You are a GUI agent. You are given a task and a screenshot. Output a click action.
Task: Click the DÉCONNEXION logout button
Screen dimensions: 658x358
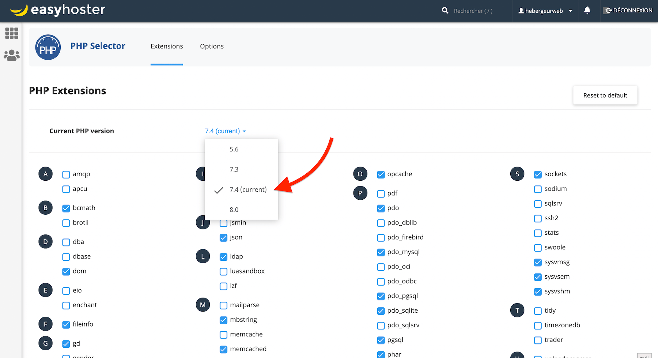[629, 11]
